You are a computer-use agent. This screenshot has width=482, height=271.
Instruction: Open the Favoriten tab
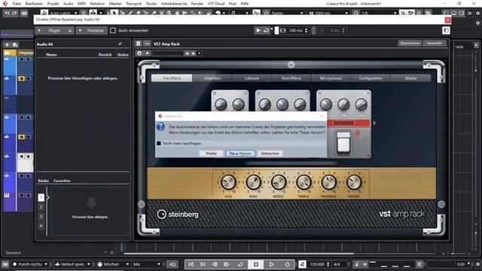(x=62, y=181)
